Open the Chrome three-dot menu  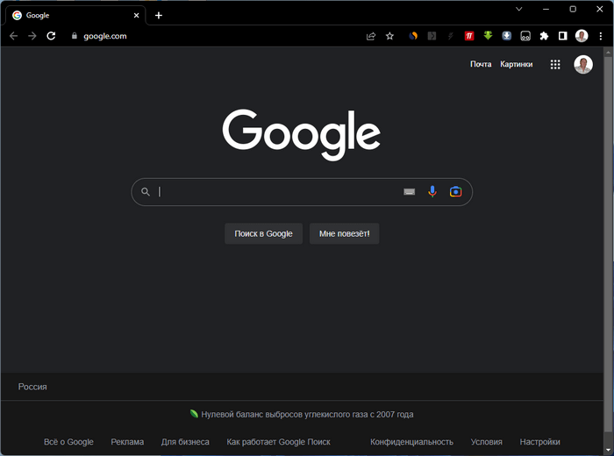click(x=601, y=36)
